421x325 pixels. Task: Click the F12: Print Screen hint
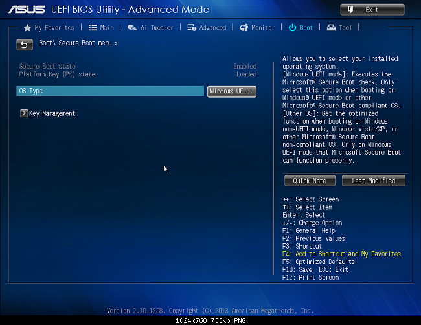(311, 277)
